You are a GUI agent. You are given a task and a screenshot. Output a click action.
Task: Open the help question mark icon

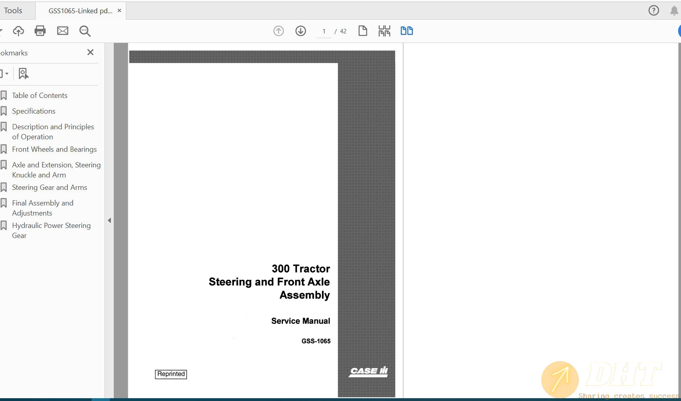click(654, 10)
